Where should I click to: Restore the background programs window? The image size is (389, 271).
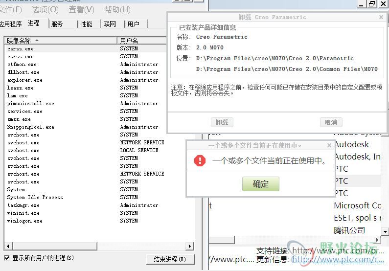click(372, 4)
